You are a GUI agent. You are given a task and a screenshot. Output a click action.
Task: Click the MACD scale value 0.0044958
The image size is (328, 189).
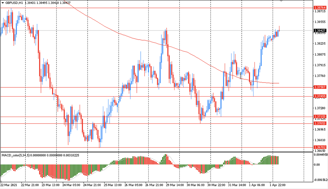coord(320,155)
